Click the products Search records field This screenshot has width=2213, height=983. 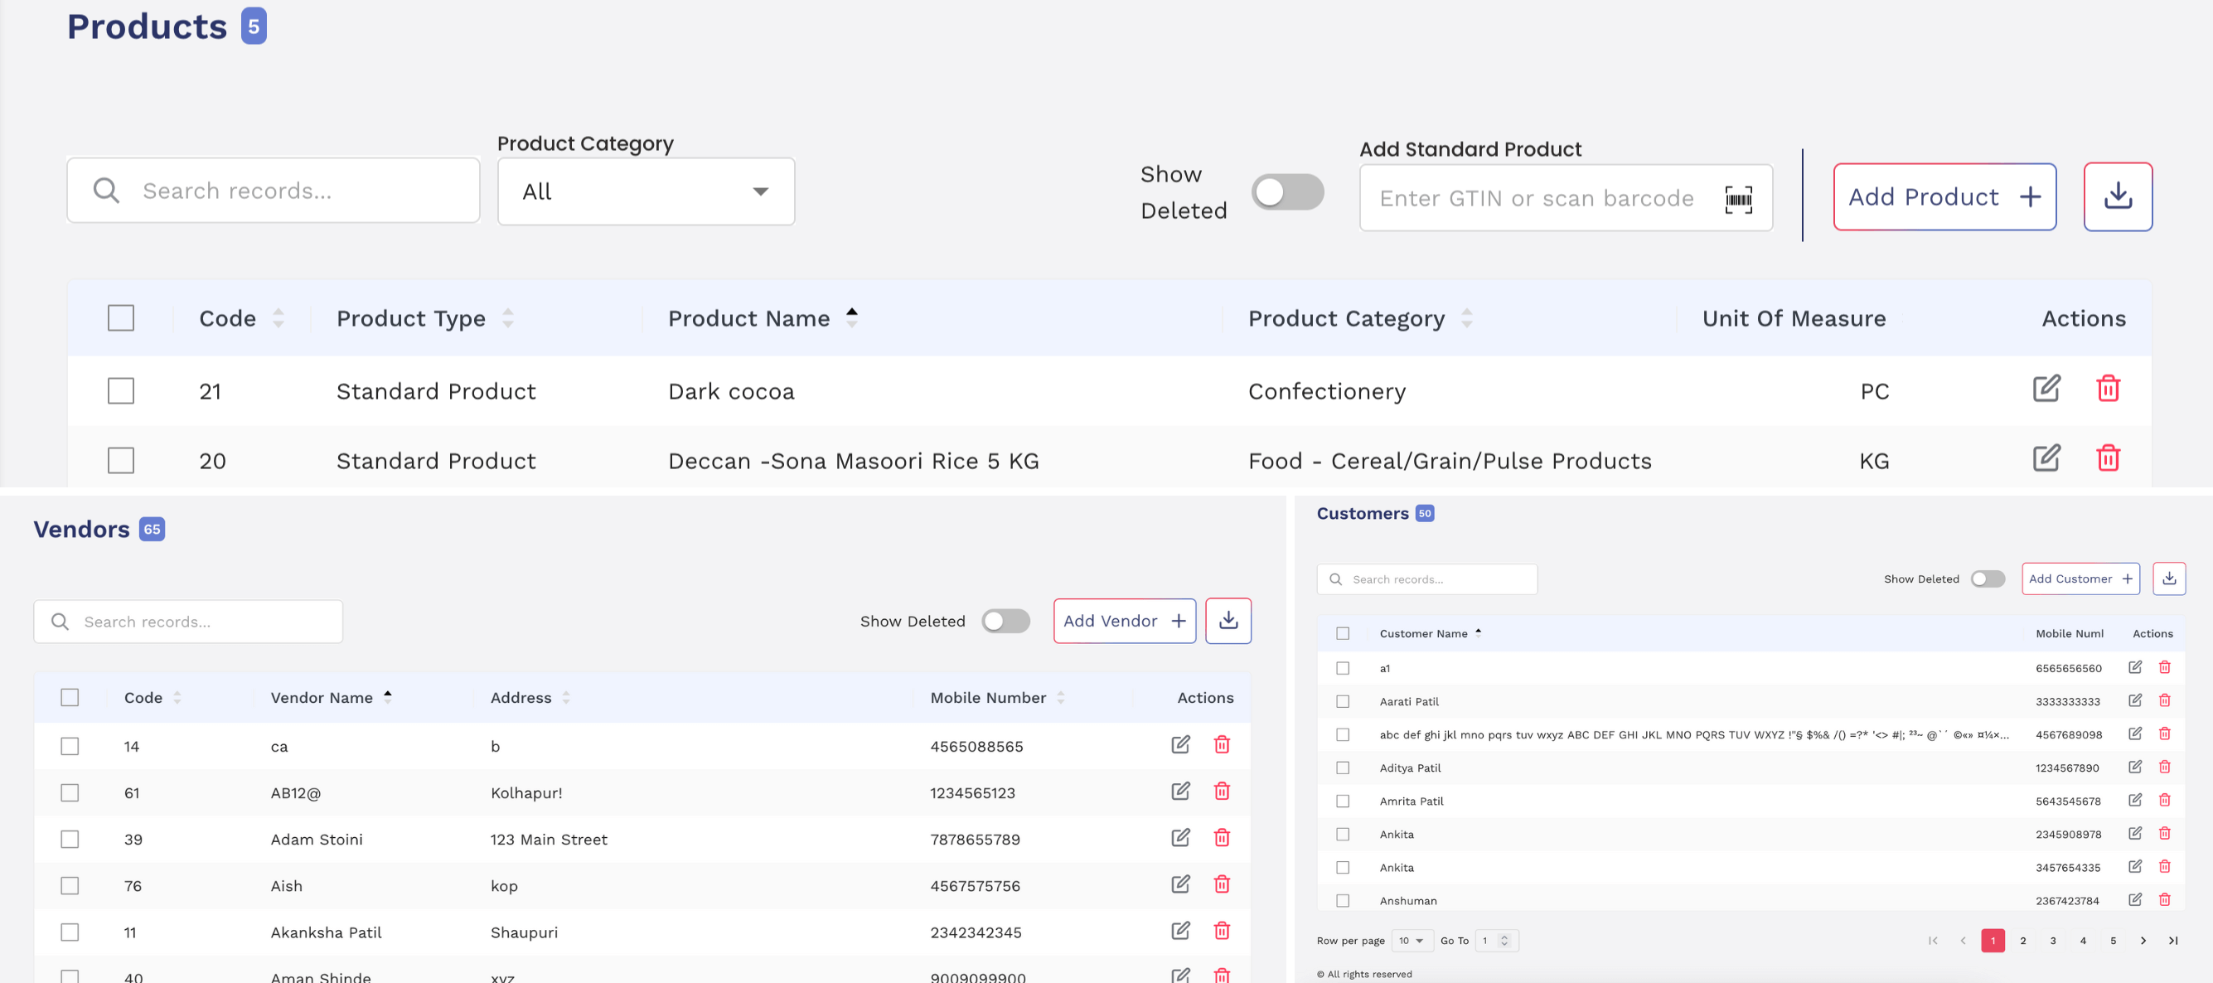[274, 190]
